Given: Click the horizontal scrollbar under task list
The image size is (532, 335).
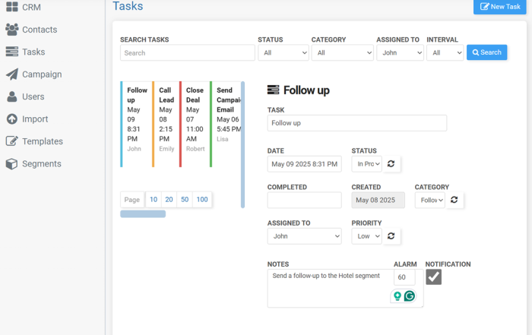Looking at the screenshot, I should (143, 213).
